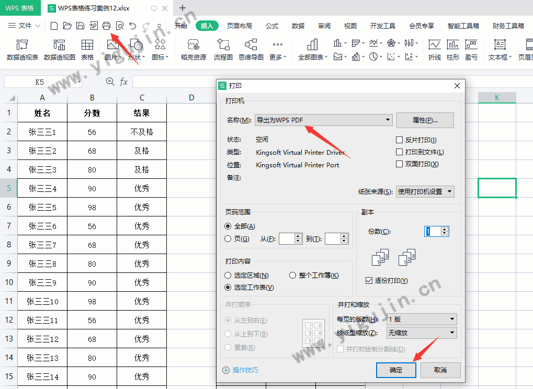This screenshot has width=533, height=389.
Task: Insert a 数据透视表 pivot table
Action: 22,50
